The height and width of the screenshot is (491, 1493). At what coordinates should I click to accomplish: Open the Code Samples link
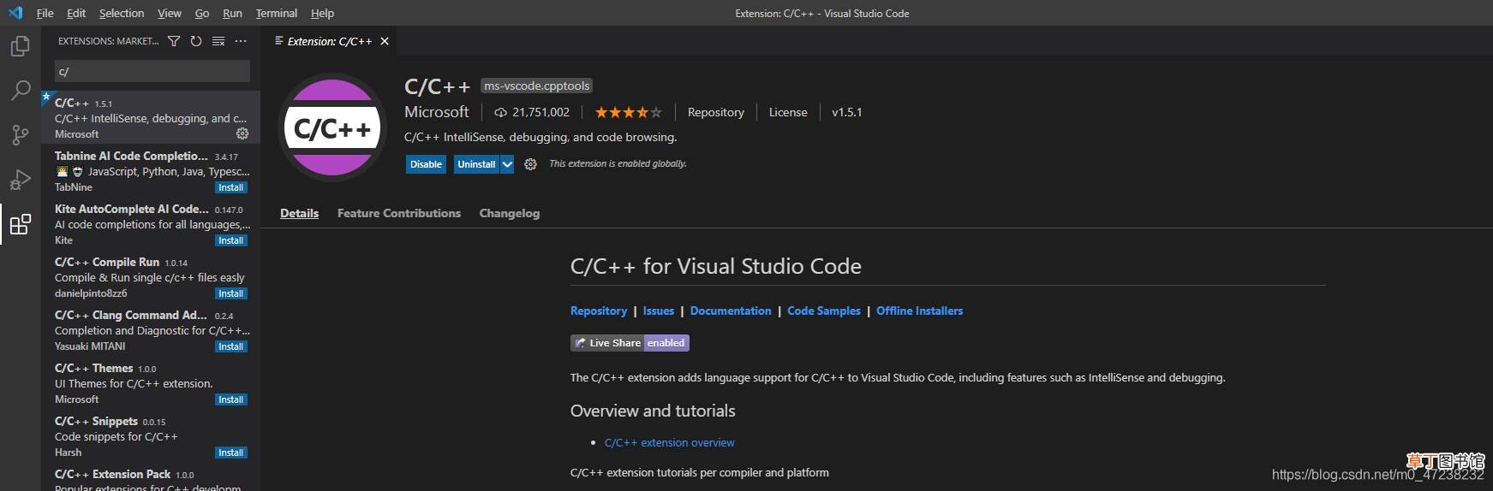[824, 311]
